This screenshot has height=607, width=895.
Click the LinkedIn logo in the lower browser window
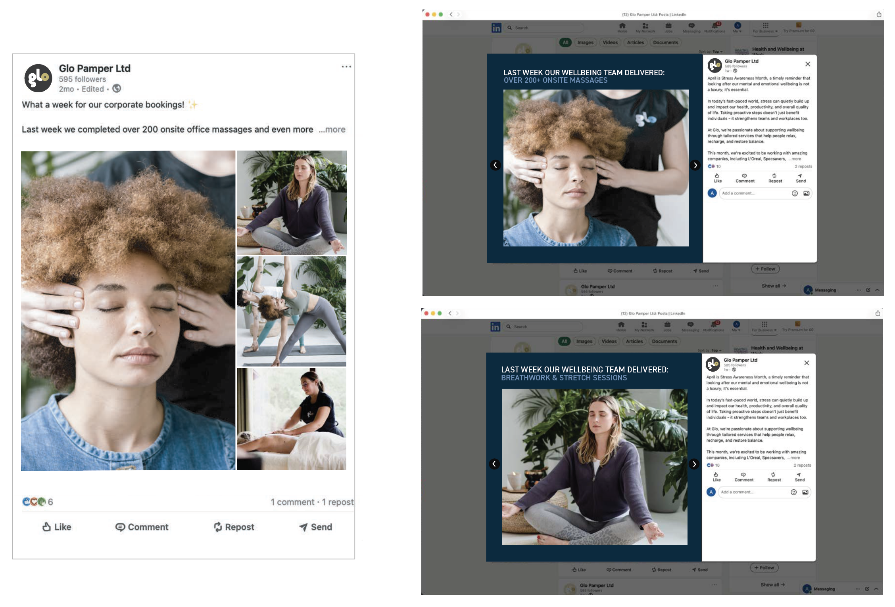(x=495, y=326)
